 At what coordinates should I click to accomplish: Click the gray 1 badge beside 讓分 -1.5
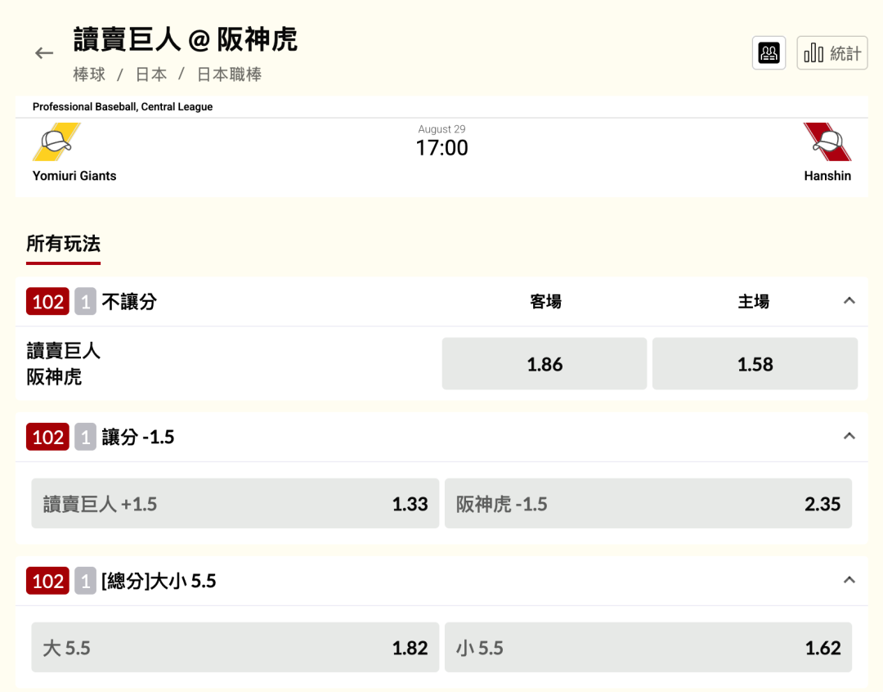click(86, 437)
